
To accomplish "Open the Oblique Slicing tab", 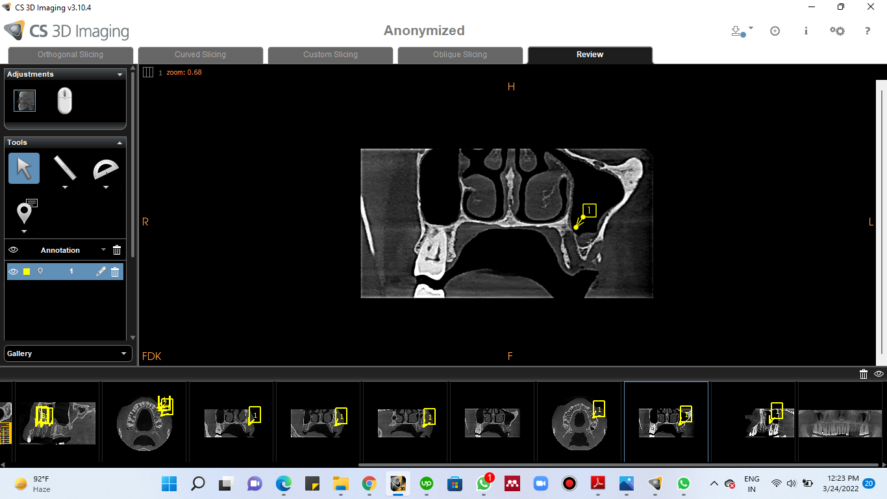I will tap(460, 55).
